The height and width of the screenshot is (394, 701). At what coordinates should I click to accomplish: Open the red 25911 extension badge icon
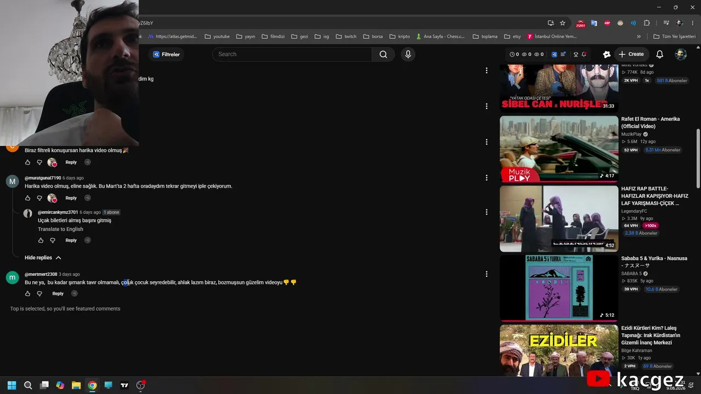coord(581,24)
